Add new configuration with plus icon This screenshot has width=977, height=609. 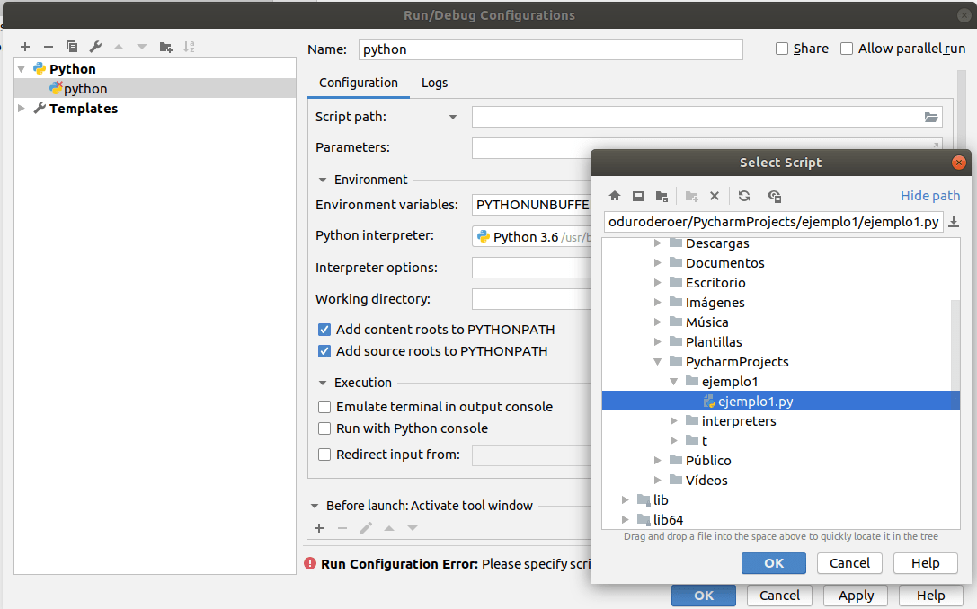point(25,47)
